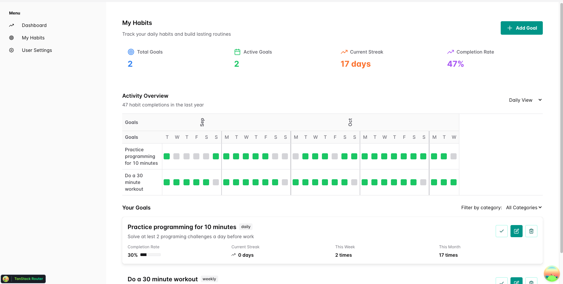
Task: Click the Total Goals target icon
Action: click(131, 52)
